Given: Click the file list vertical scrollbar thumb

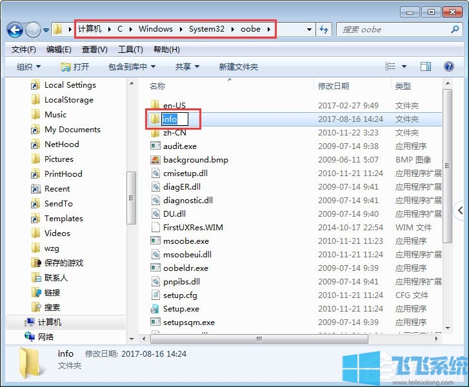Looking at the screenshot, I should click(x=448, y=166).
